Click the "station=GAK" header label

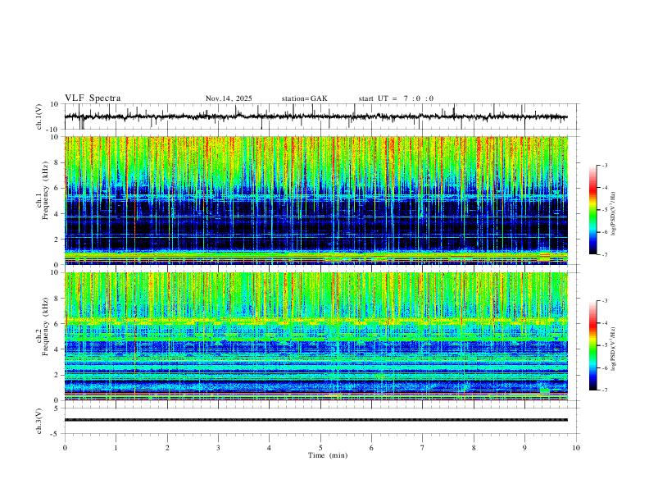pyautogui.click(x=304, y=98)
